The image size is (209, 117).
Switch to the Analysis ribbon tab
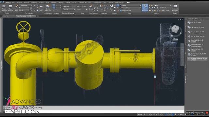tap(26, 3)
